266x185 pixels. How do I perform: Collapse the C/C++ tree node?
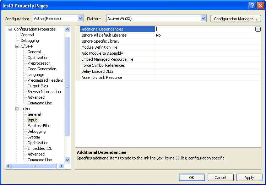coord(17,47)
